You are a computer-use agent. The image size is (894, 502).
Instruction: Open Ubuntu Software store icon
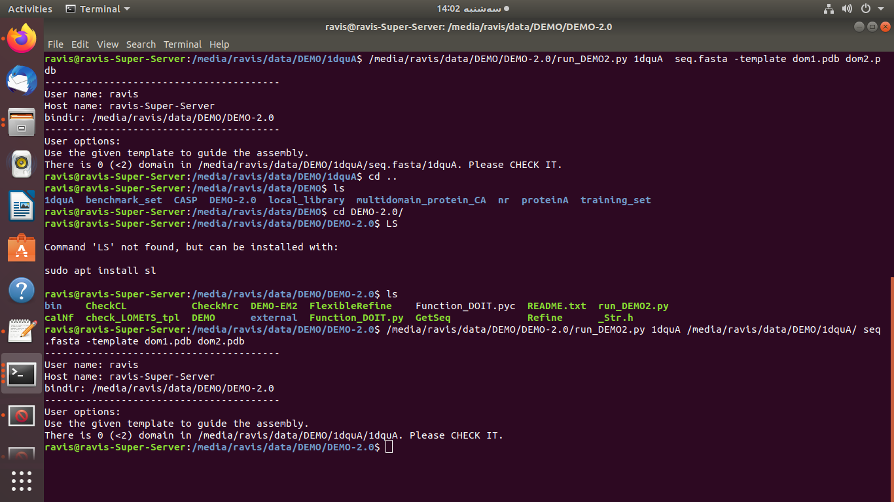coord(22,248)
